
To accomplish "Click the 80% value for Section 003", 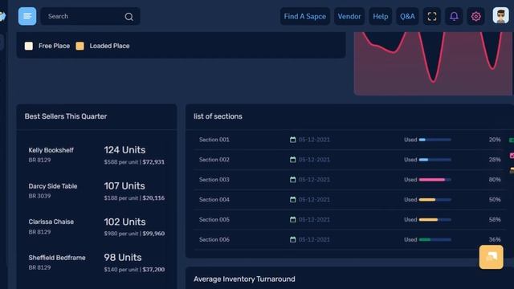I will click(x=495, y=180).
